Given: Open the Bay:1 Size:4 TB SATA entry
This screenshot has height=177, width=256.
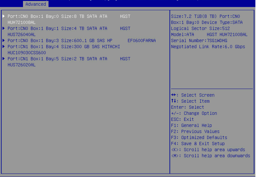Looking at the screenshot, I should 69,32.
